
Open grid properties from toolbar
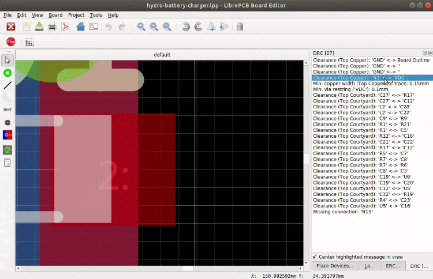[29, 42]
